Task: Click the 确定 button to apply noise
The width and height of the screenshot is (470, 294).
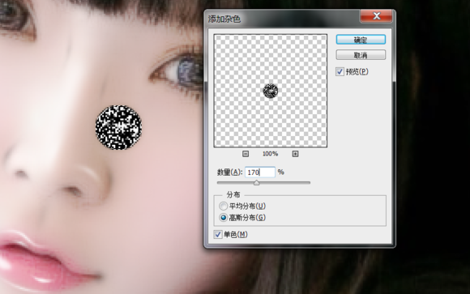Action: point(361,40)
